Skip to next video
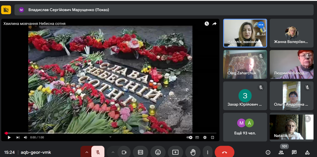317x157 pixels. click(x=18, y=137)
